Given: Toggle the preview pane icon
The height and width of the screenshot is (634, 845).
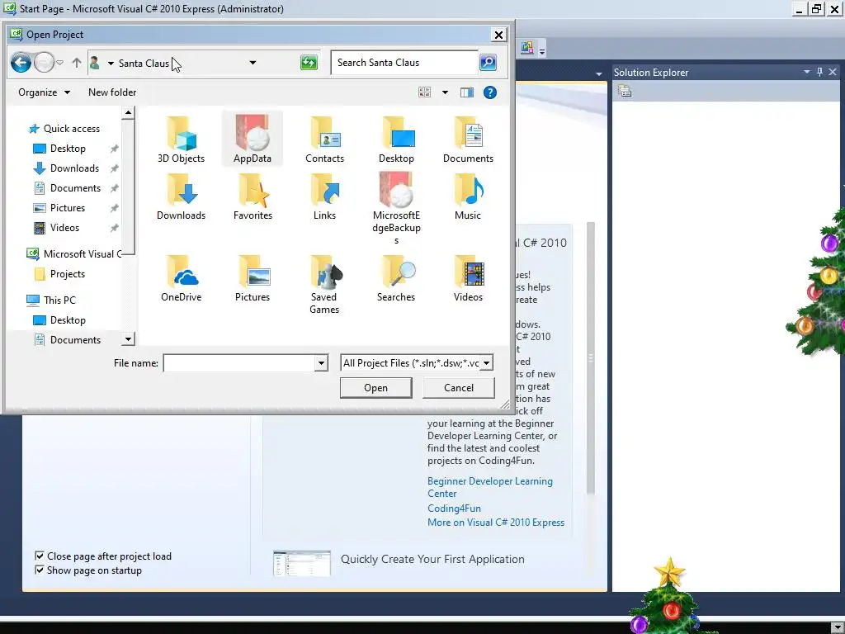Looking at the screenshot, I should click(x=467, y=92).
